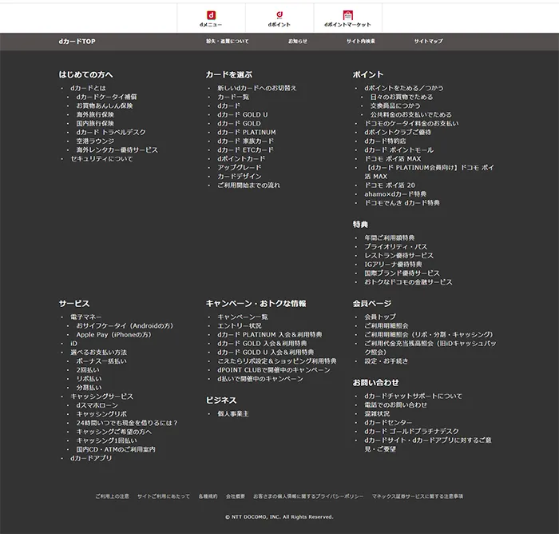Open the リボ払い link

pos(89,379)
